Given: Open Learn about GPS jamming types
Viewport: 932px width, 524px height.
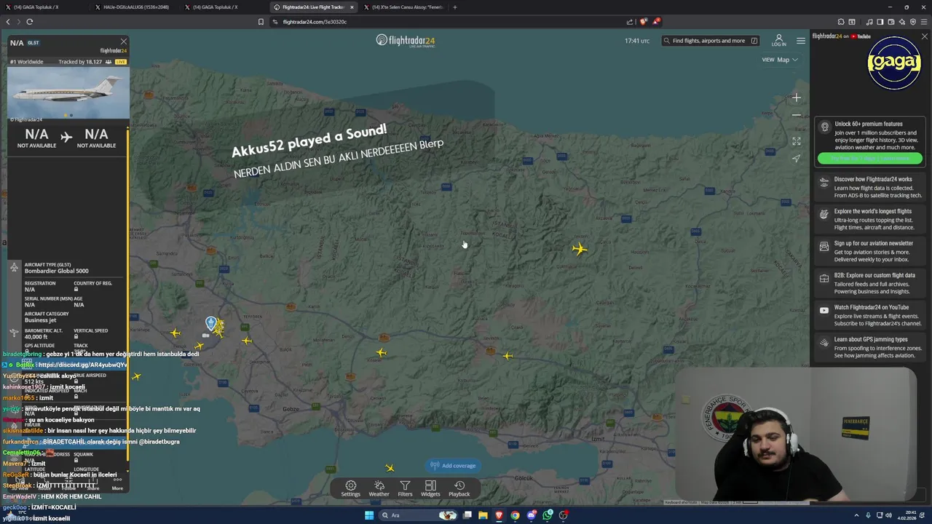Looking at the screenshot, I should (x=870, y=347).
